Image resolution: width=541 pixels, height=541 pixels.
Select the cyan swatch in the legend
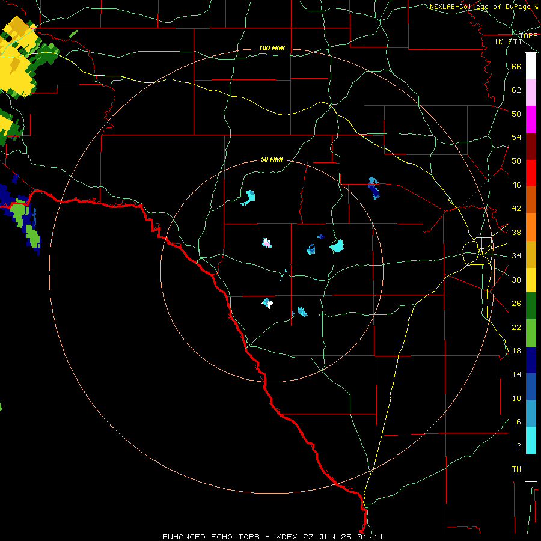click(x=531, y=441)
